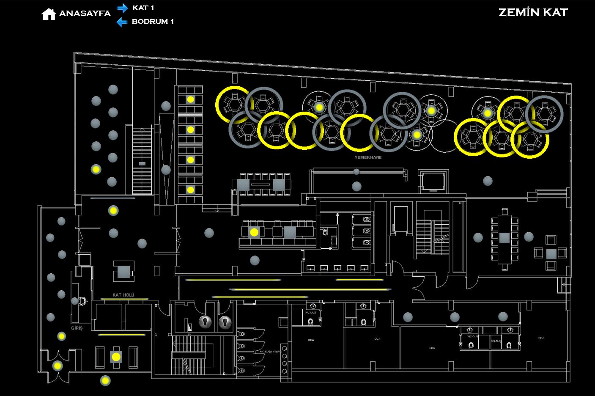Go down to the BODRUM 1 floor

153,21
